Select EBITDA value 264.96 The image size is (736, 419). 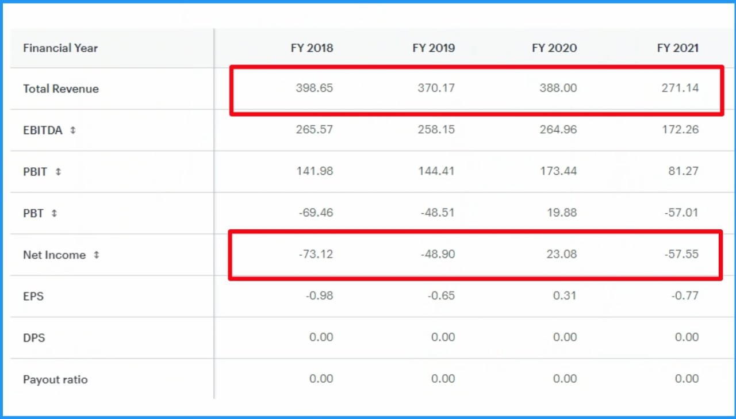tap(558, 130)
